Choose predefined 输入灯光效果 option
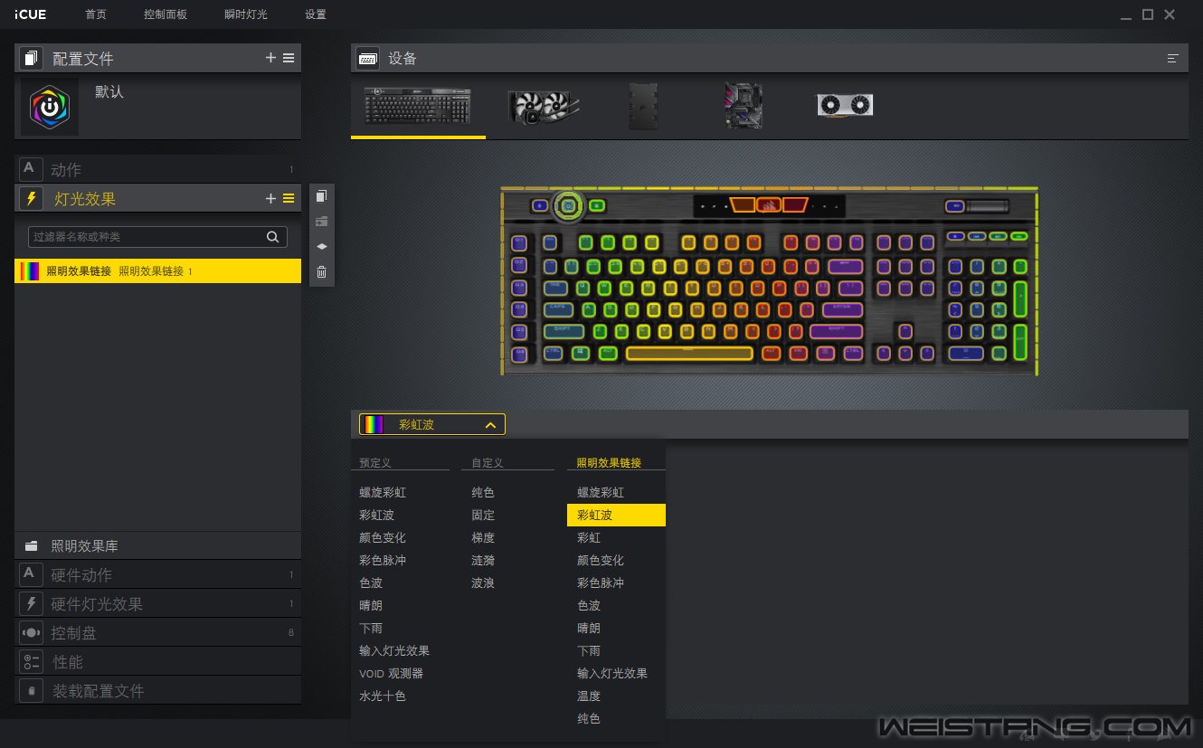This screenshot has height=748, width=1203. pos(394,651)
